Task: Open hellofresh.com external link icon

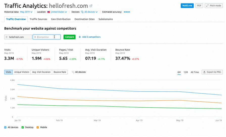Action: click(x=91, y=6)
